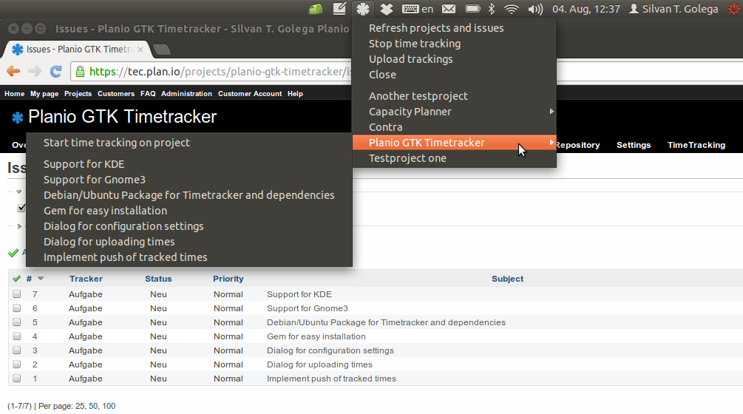Image resolution: width=743 pixels, height=414 pixels.
Task: Pick Debian/Ubuntu Package submenu entry
Action: (189, 195)
